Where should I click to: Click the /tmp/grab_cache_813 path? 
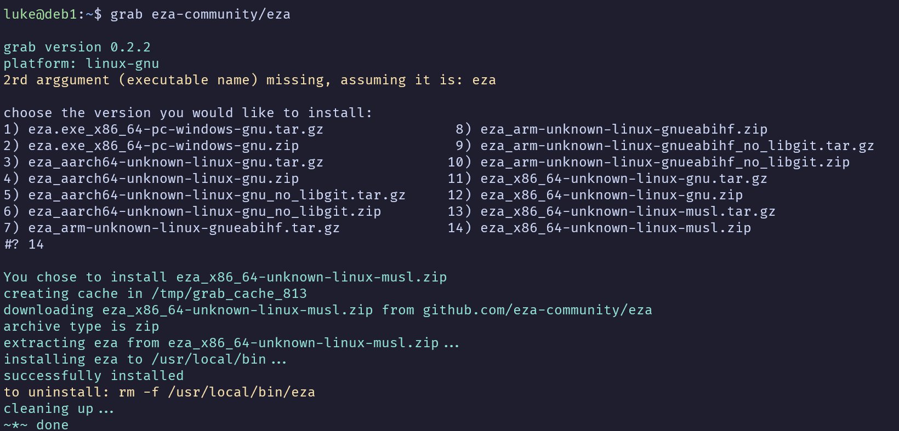click(x=229, y=294)
